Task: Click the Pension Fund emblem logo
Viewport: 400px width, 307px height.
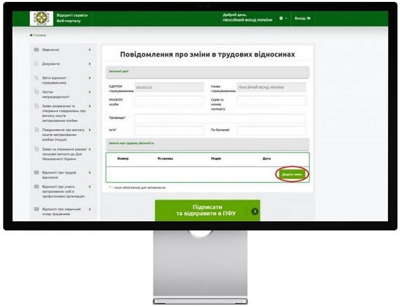Action: pyautogui.click(x=41, y=19)
